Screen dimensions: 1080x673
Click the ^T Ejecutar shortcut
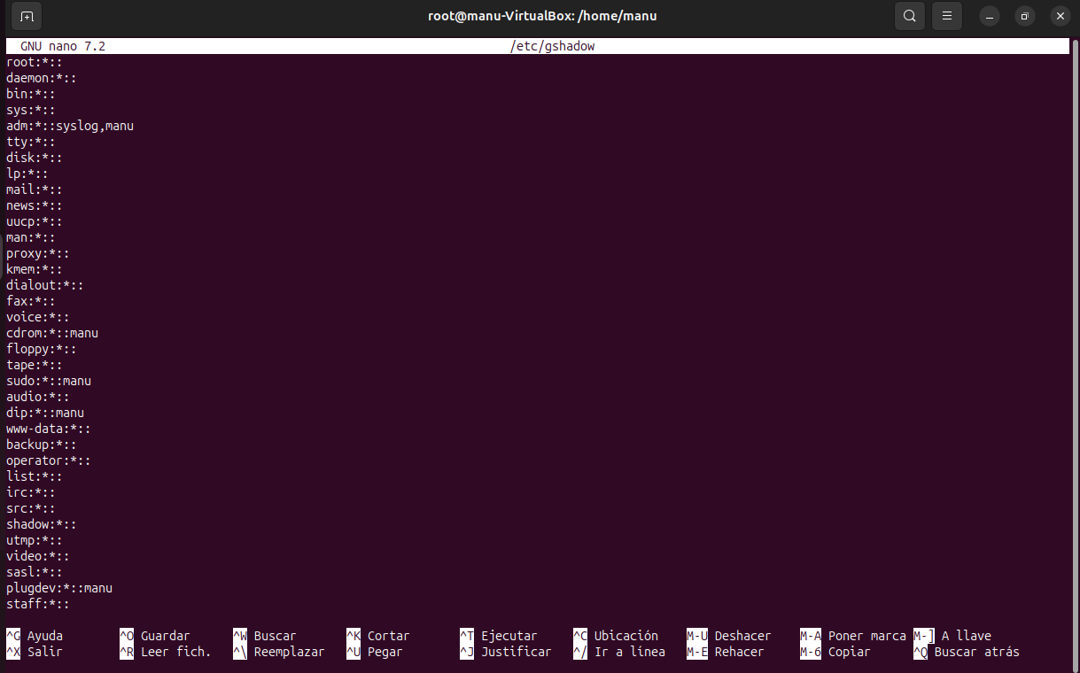pyautogui.click(x=498, y=636)
